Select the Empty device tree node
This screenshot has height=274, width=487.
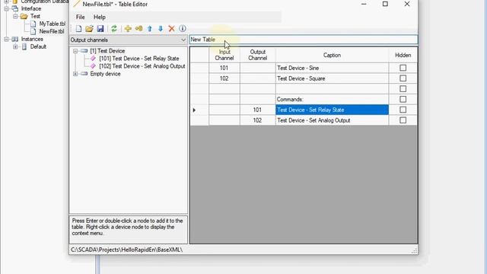[105, 74]
